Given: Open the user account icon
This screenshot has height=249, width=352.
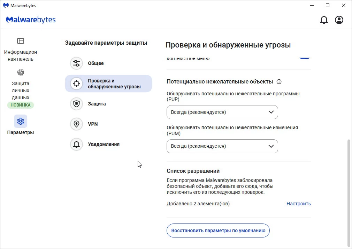Looking at the screenshot, I should 339,20.
